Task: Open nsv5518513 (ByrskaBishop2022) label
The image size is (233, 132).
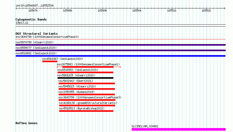Action: (82, 108)
